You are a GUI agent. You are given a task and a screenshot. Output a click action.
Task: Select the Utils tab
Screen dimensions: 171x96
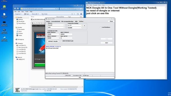pos(76,21)
